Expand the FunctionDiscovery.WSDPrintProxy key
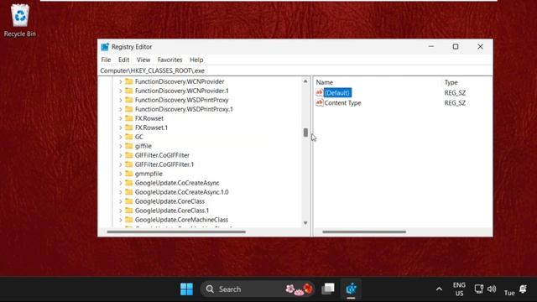537x302 pixels. pyautogui.click(x=121, y=101)
